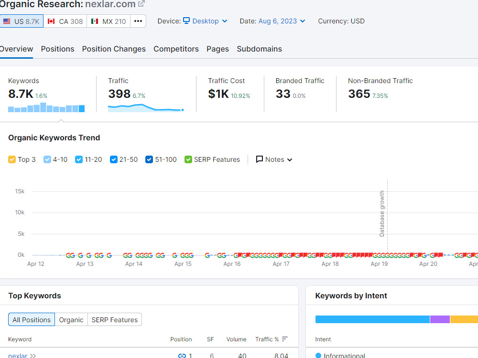Screen dimensions: 478x358
Task: Toggle the Top 3 checkbox
Action: pyautogui.click(x=12, y=159)
